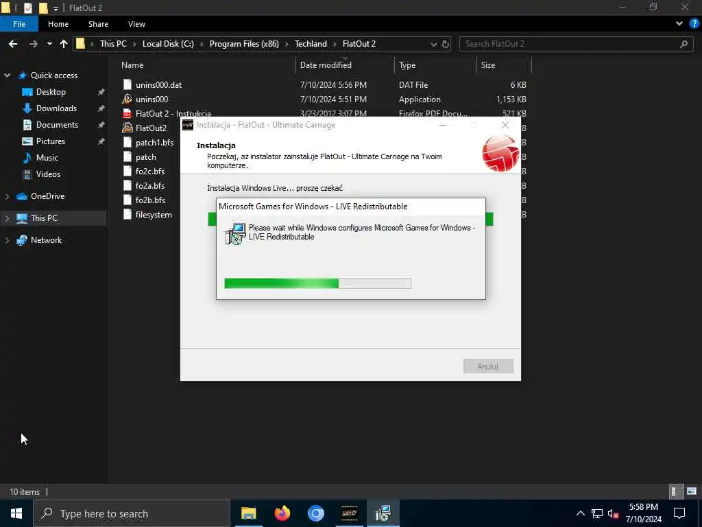Viewport: 702px width, 527px height.
Task: Open the blue circle browser taskbar icon
Action: [x=315, y=513]
